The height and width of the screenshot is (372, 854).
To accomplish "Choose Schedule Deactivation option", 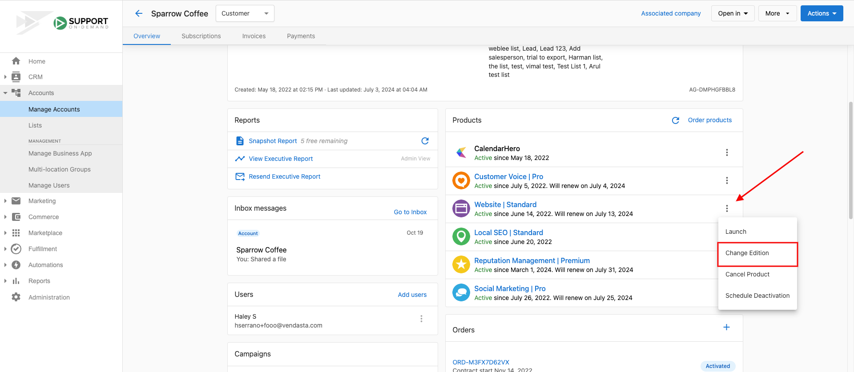I will click(757, 296).
